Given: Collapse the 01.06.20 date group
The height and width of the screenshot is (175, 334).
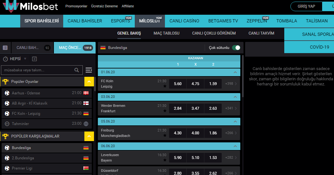Looking at the screenshot, I should (x=235, y=72).
